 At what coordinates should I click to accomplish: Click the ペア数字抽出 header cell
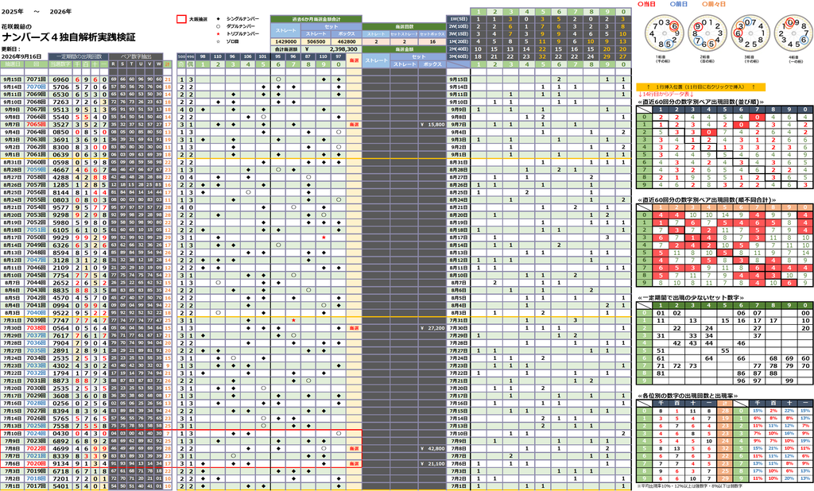tap(136, 56)
